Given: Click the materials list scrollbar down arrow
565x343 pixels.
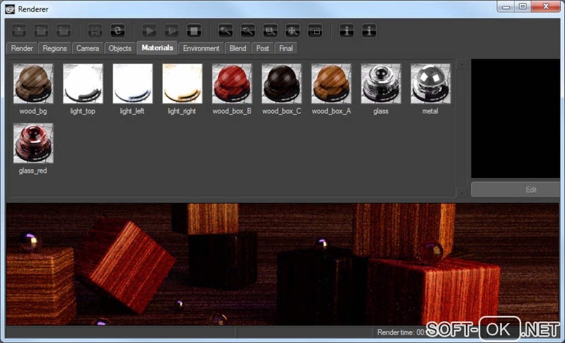Looking at the screenshot, I should [463, 193].
